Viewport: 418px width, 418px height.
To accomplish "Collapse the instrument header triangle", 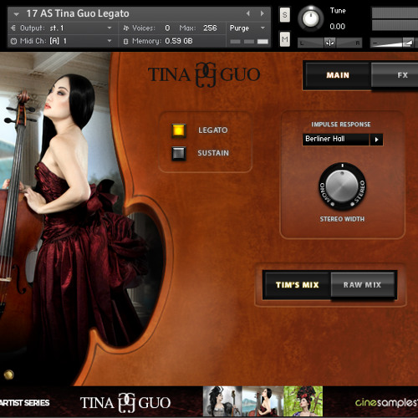I will (17, 14).
